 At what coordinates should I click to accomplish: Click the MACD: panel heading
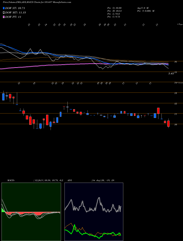click(11, 180)
